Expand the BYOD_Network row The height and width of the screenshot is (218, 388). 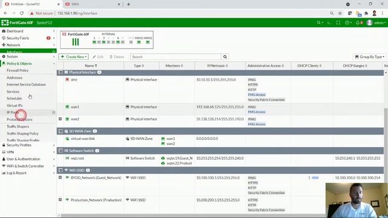click(60, 177)
